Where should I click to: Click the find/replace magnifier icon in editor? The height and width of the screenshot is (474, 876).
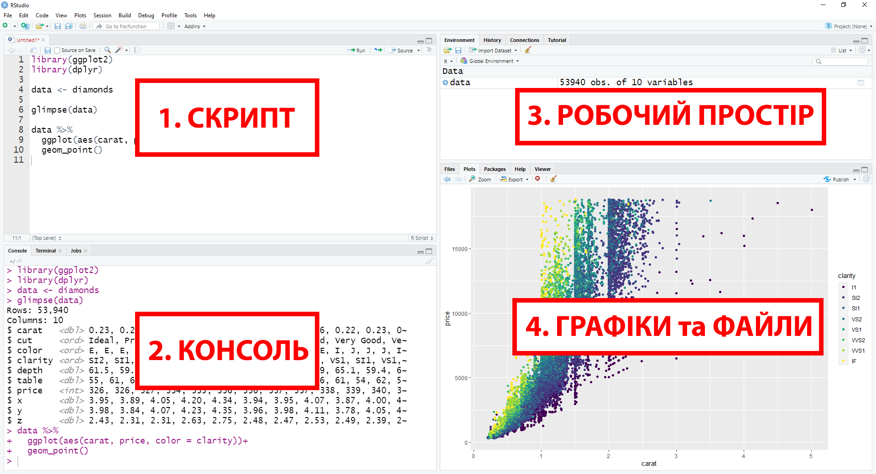107,50
